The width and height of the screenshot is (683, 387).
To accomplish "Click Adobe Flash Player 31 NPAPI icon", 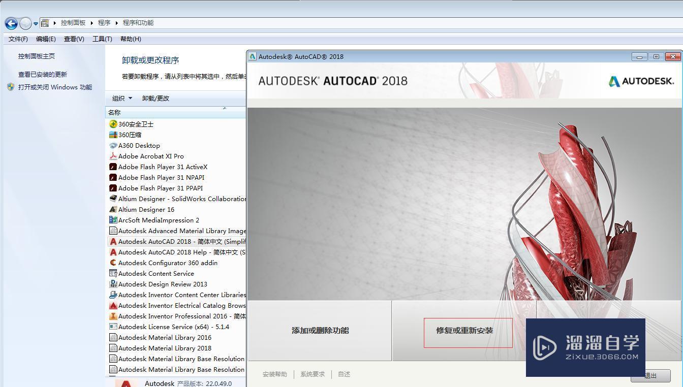I will click(x=113, y=177).
